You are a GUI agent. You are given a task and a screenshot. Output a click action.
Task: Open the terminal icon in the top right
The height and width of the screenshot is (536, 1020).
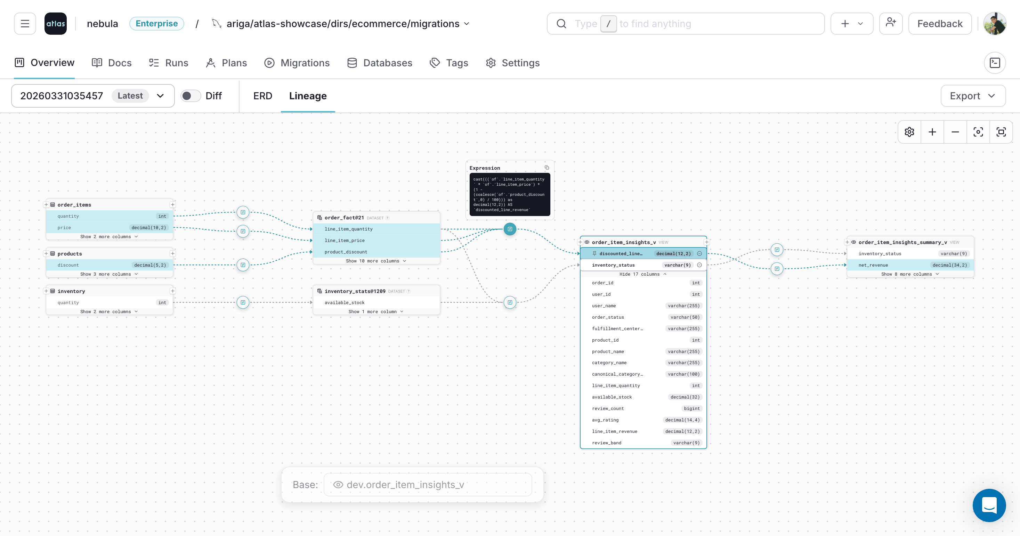coord(995,62)
